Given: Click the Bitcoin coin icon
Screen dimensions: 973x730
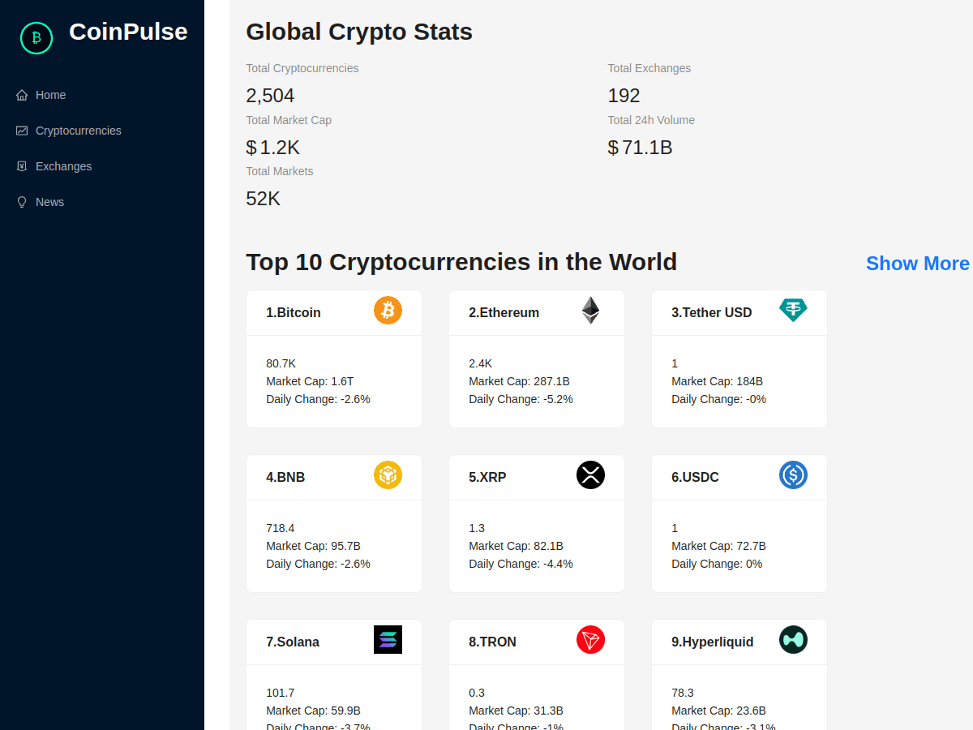Looking at the screenshot, I should (388, 310).
